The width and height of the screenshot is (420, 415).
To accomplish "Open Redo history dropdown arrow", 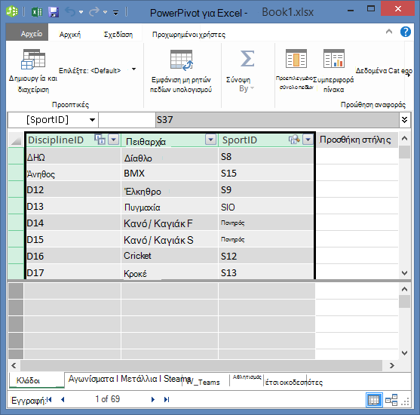I will (105, 12).
